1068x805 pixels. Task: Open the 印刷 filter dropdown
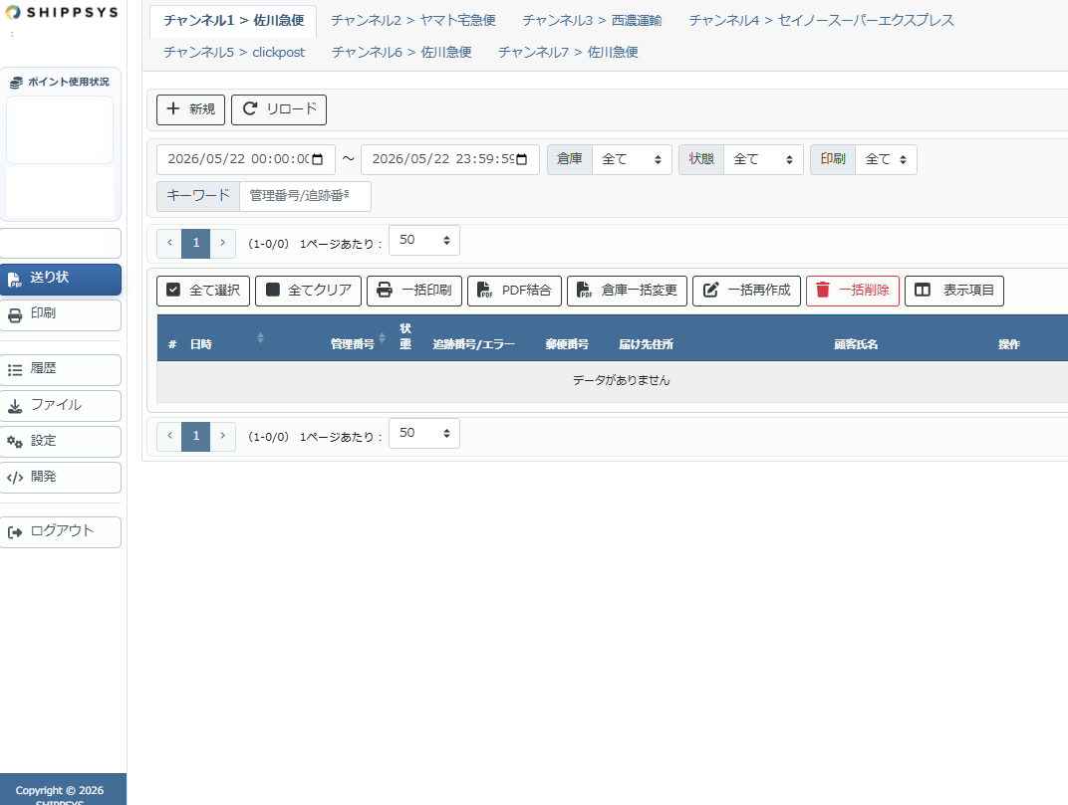(x=886, y=159)
